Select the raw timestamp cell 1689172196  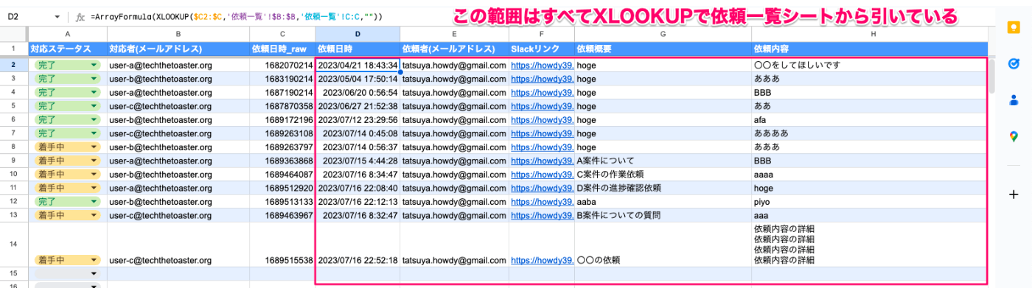point(282,119)
